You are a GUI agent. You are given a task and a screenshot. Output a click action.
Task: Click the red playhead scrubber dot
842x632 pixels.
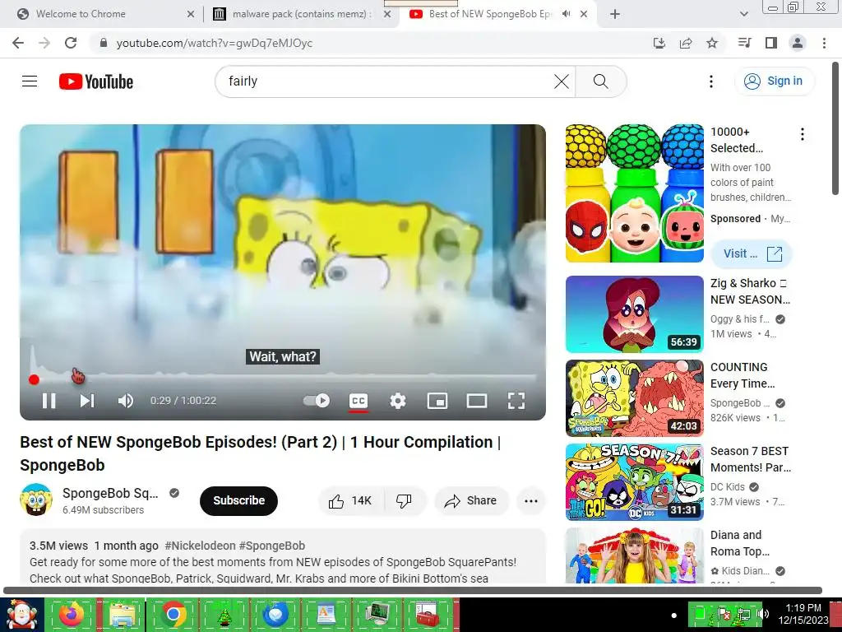[x=34, y=380]
